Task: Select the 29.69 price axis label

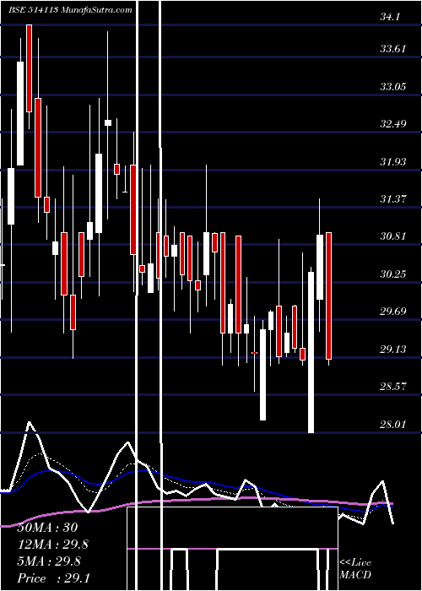Action: click(393, 312)
